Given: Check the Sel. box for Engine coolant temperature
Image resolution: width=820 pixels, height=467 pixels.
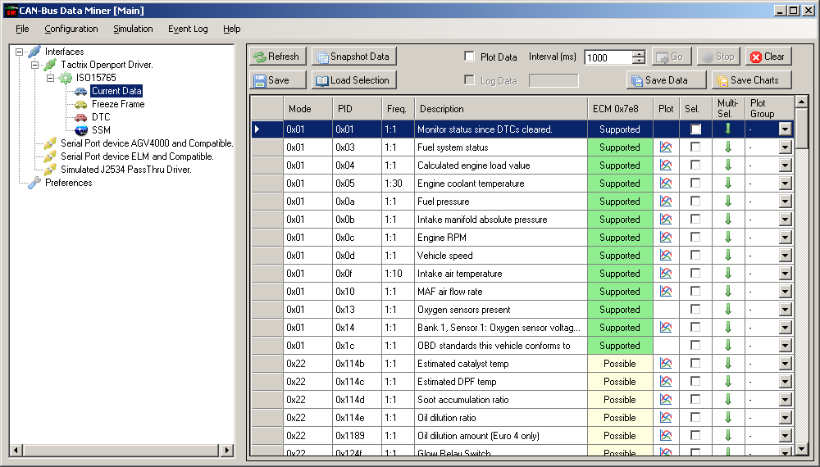Looking at the screenshot, I should pyautogui.click(x=695, y=183).
